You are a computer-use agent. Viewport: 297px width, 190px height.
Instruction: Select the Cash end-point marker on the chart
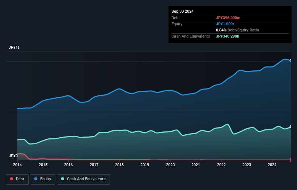291,126
